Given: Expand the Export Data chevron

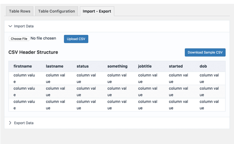Looking at the screenshot, I should click(x=10, y=123).
